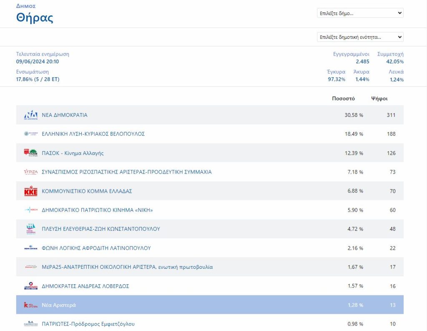
Task: Click the 30,58 % percentage cell
Action: [x=354, y=115]
